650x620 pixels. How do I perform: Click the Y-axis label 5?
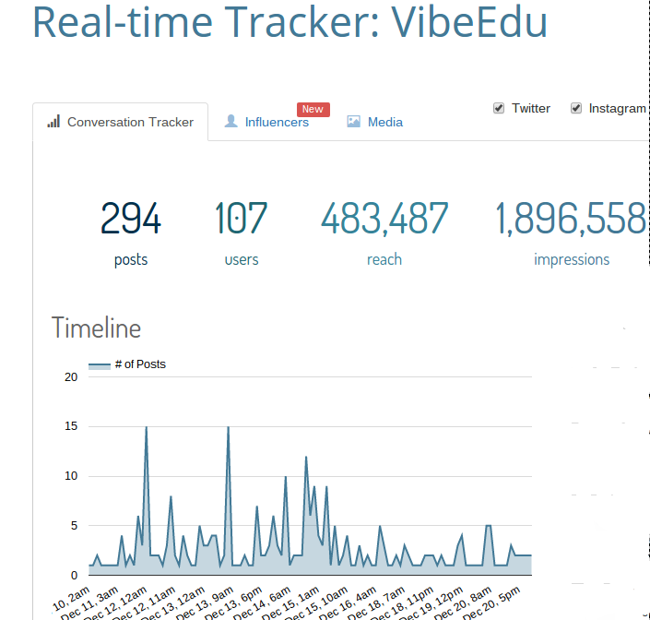tap(74, 526)
